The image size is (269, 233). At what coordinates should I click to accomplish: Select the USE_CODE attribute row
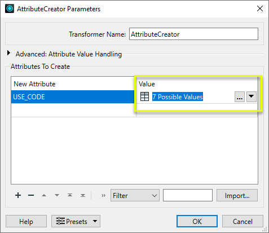73,97
